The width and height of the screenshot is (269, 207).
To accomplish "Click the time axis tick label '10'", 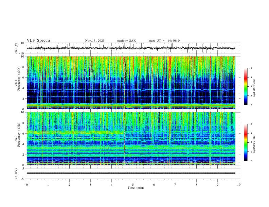I will coord(239,185).
